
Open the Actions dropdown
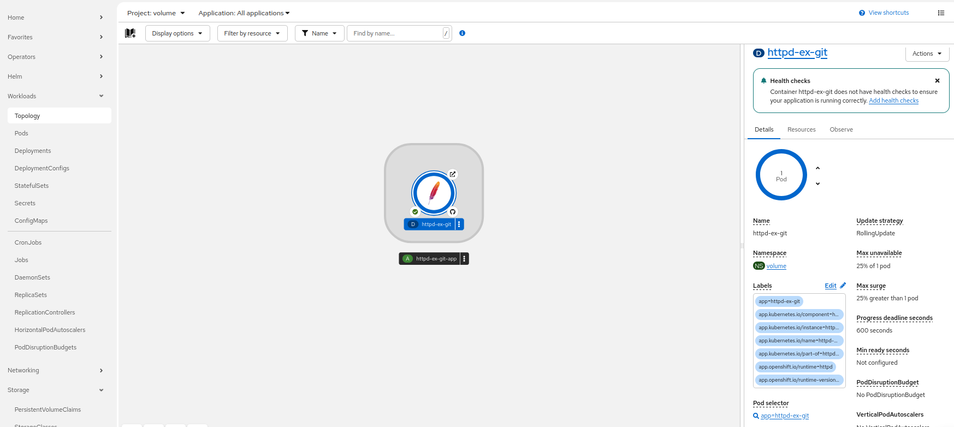click(927, 54)
